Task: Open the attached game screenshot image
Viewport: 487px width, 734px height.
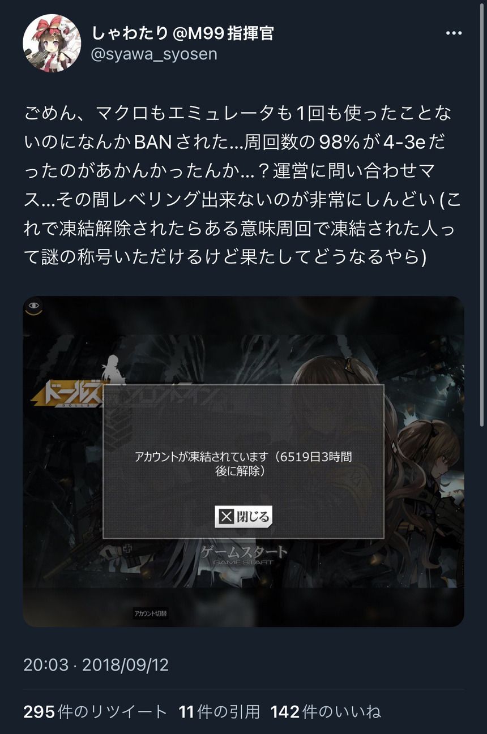Action: 244,461
